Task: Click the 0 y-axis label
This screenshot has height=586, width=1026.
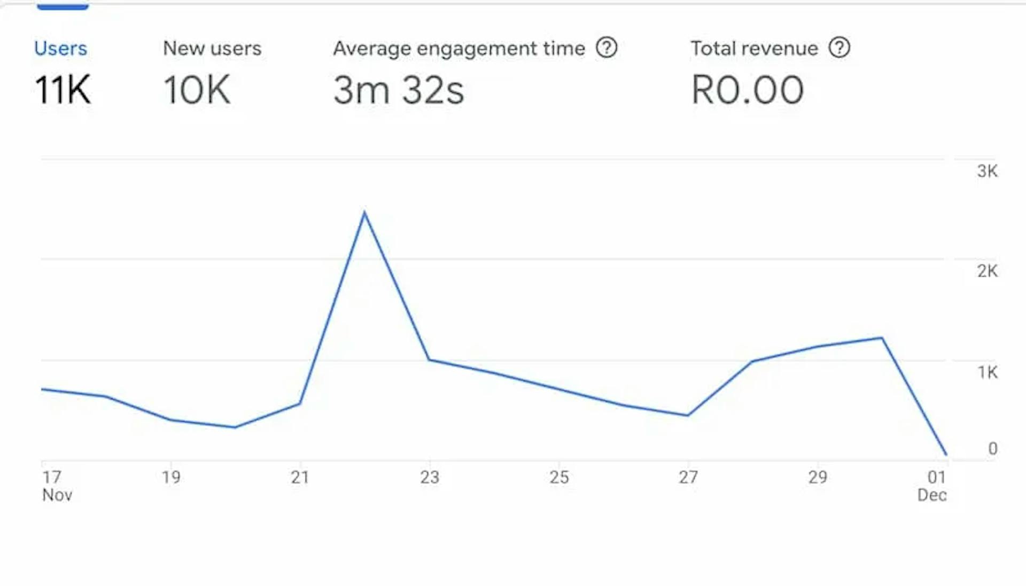Action: coord(992,448)
